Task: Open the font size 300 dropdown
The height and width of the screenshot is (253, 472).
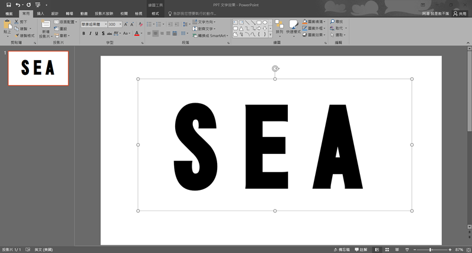Action: click(120, 24)
